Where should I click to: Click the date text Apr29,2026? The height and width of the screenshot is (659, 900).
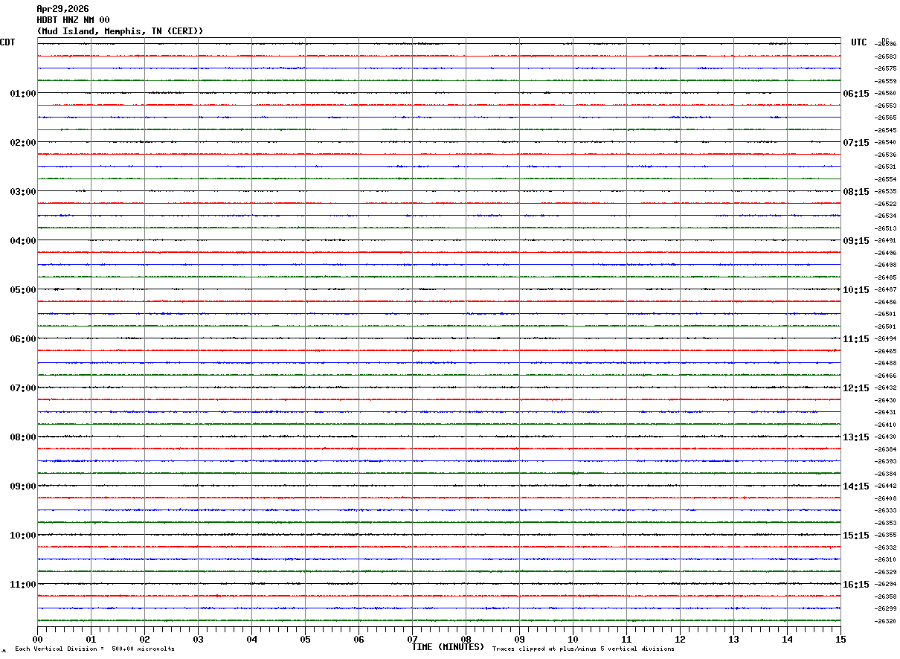pos(62,9)
